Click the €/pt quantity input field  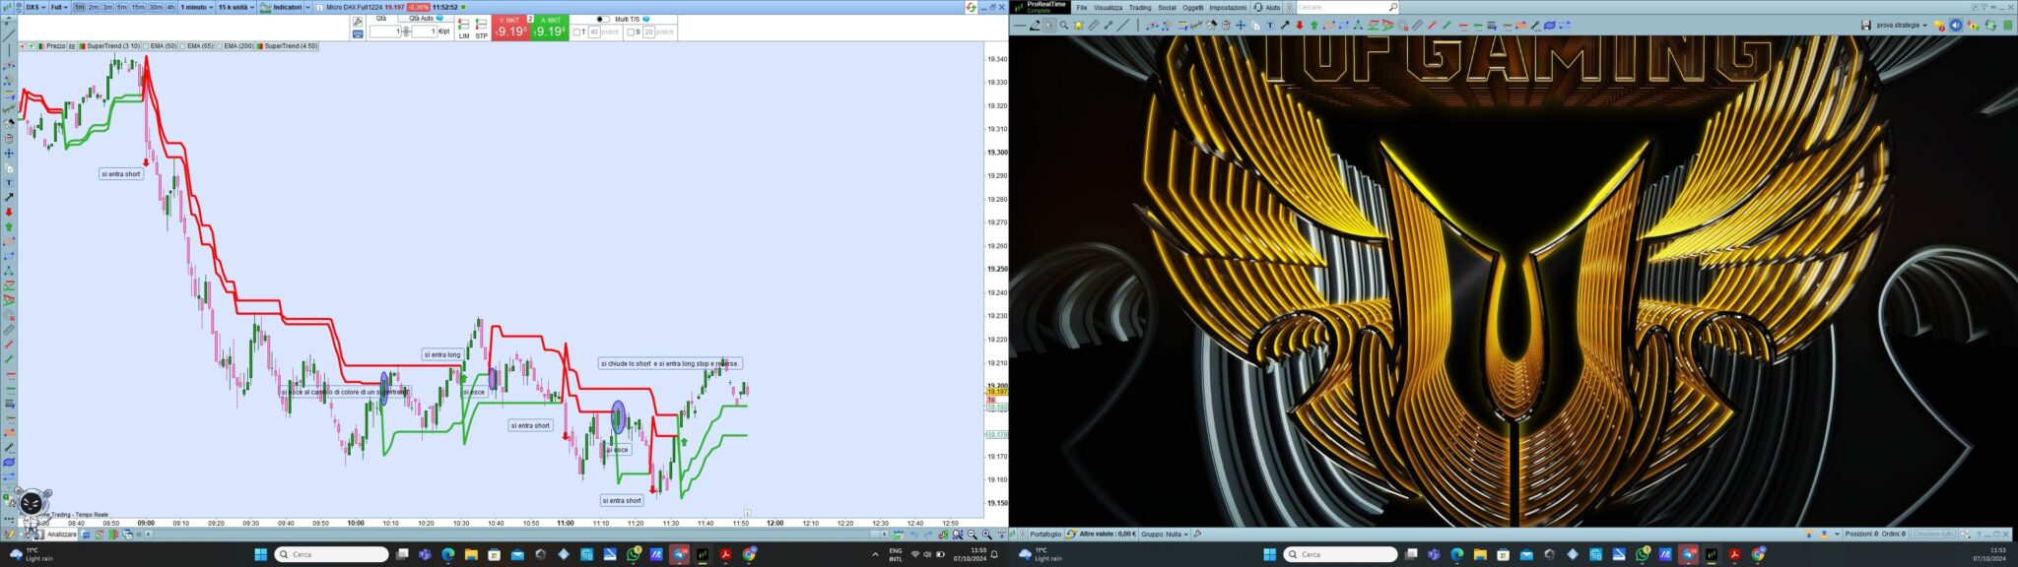[424, 31]
